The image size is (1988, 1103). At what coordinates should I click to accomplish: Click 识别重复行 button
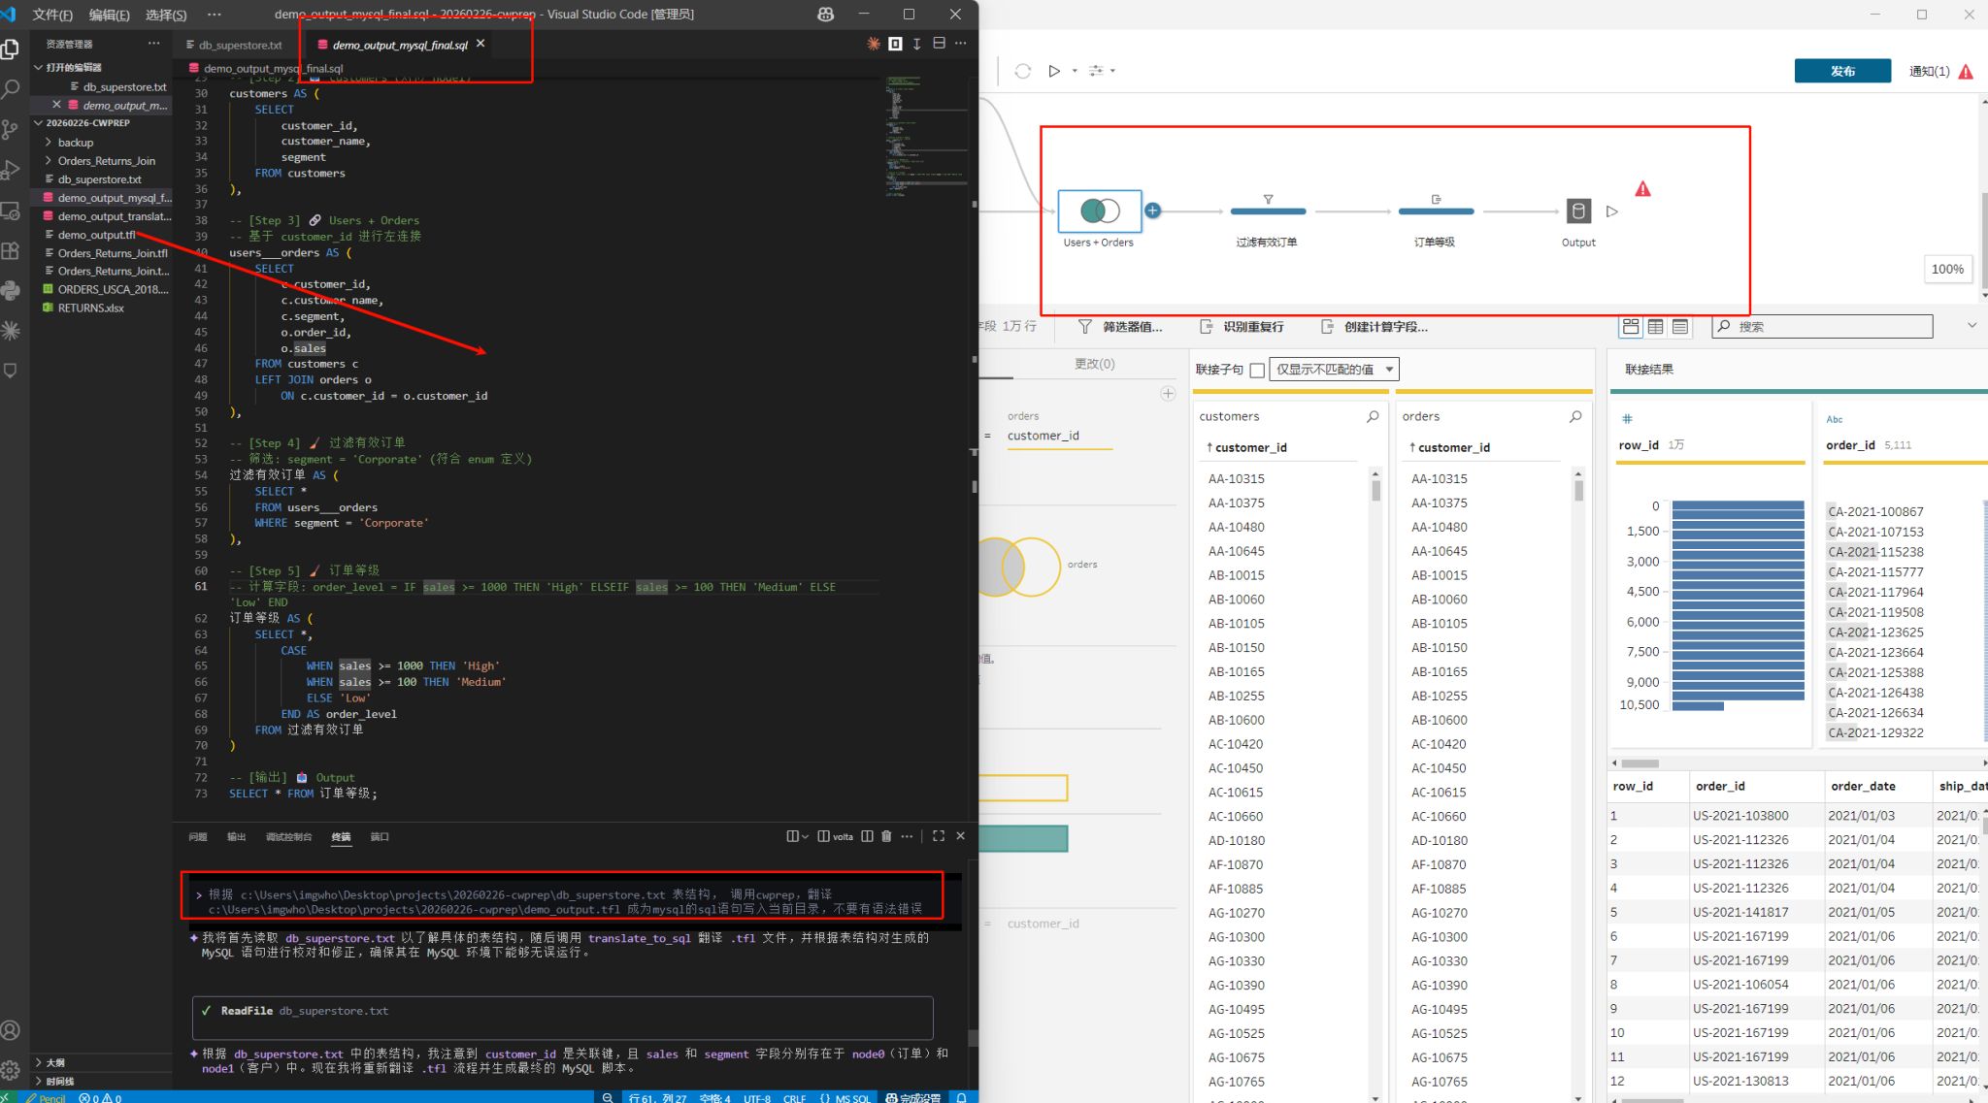coord(1242,327)
